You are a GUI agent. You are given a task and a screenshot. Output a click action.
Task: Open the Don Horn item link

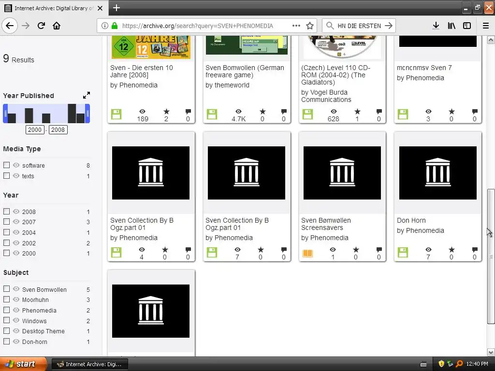tap(411, 220)
